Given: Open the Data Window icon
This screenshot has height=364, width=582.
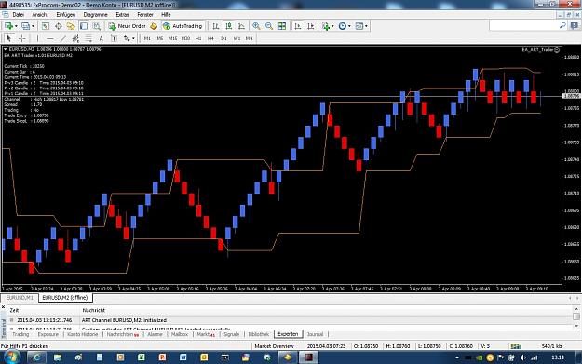Looking at the screenshot, I should coord(59,26).
